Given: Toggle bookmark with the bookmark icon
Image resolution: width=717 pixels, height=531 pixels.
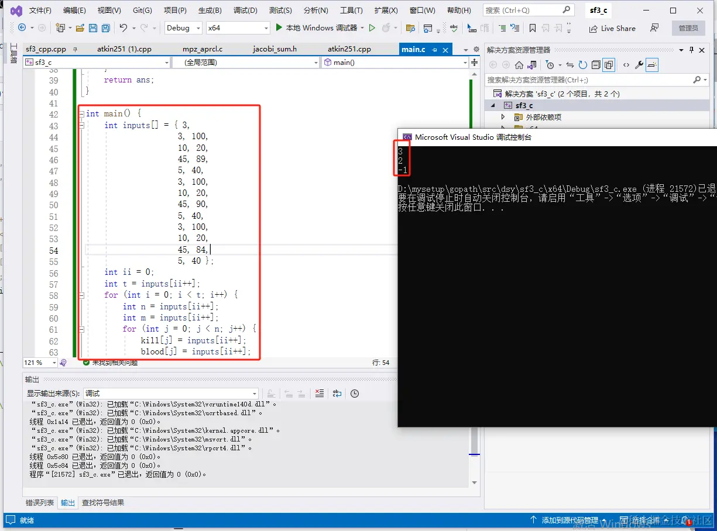Looking at the screenshot, I should (532, 27).
